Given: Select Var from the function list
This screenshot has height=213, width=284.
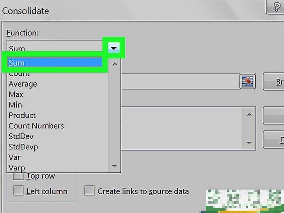Looking at the screenshot, I should (x=14, y=158).
